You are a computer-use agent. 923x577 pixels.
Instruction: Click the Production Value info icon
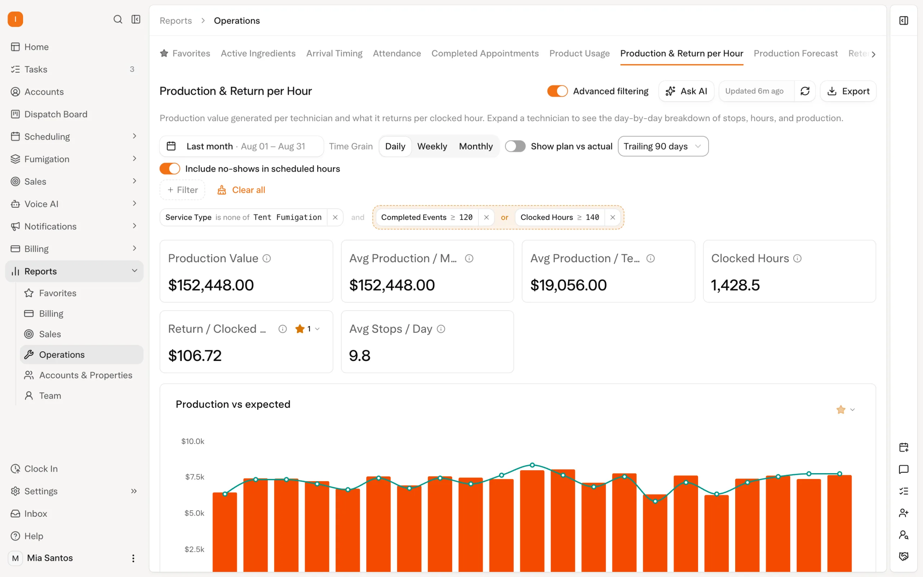pos(267,258)
